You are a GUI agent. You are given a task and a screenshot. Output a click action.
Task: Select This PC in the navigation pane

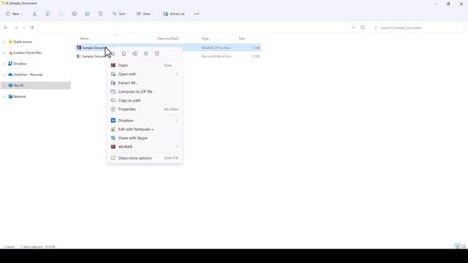[x=18, y=85]
